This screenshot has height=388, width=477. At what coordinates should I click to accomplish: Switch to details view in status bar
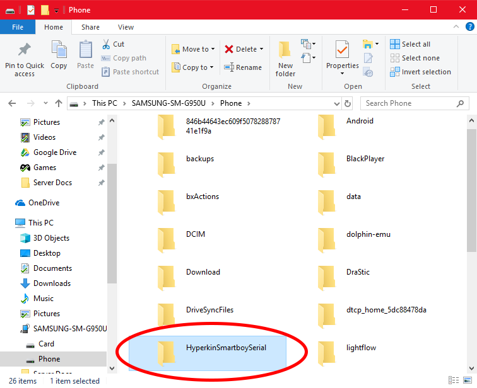pos(453,380)
